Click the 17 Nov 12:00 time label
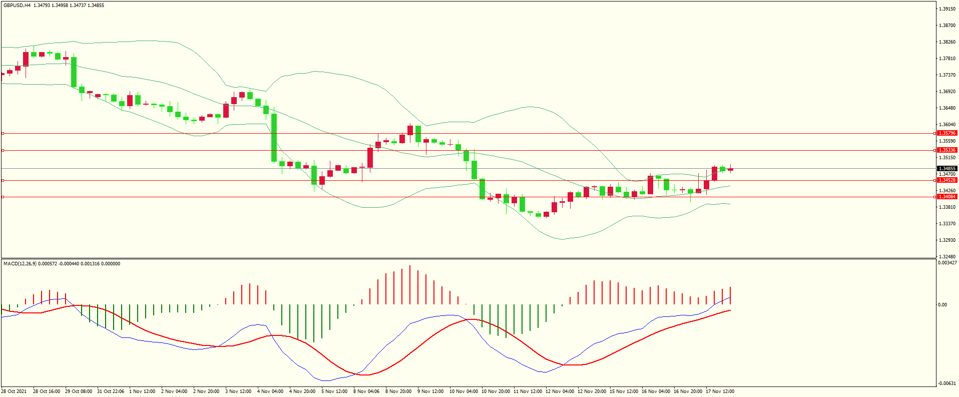The image size is (959, 397). pos(720,391)
